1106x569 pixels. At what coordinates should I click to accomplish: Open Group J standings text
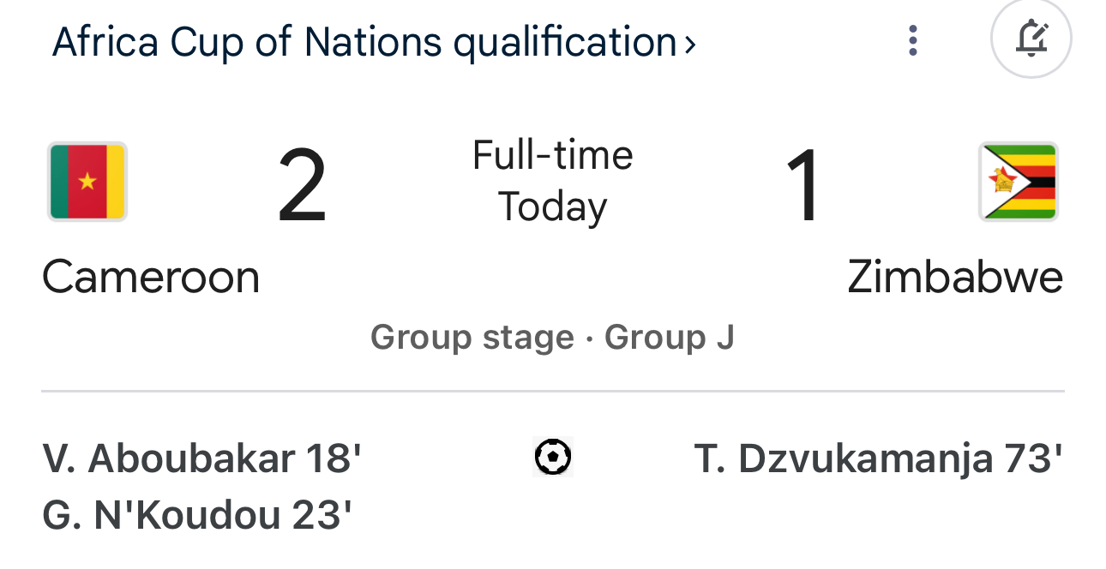click(670, 337)
